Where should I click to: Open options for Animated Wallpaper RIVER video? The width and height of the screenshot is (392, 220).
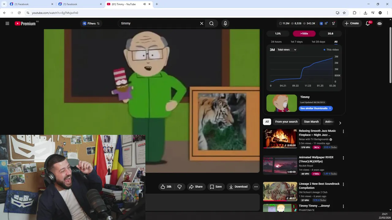[x=343, y=158]
